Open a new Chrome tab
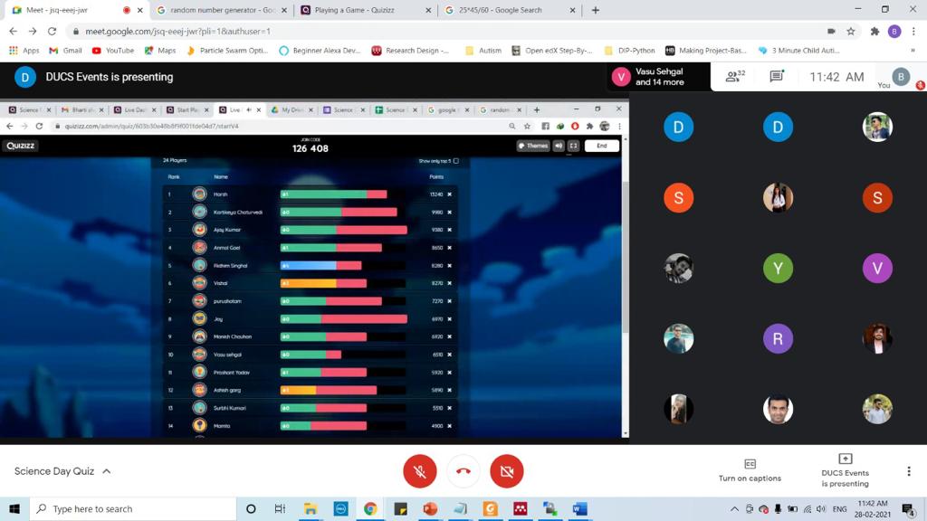The width and height of the screenshot is (927, 521). tap(595, 10)
